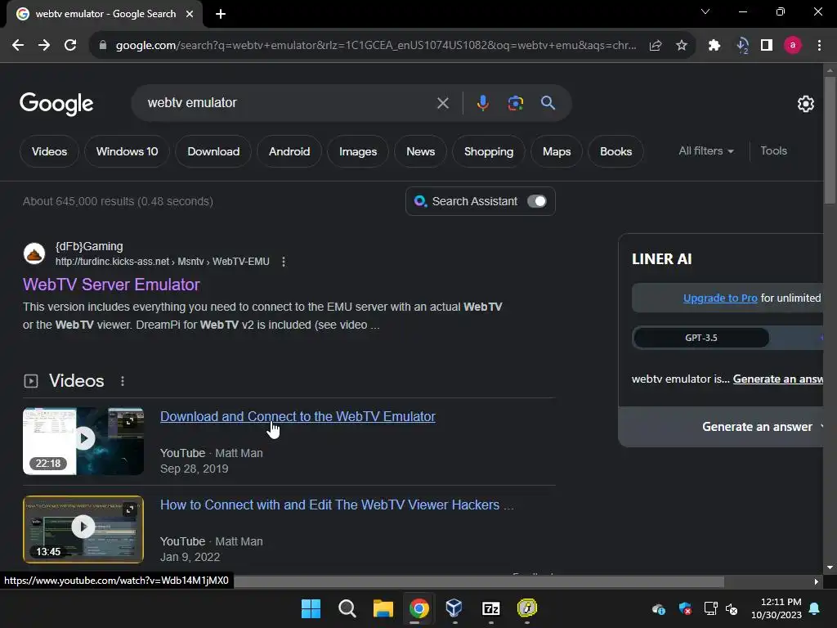Viewport: 837px width, 628px height.
Task: Open the OneDrive tray icon
Action: pyautogui.click(x=659, y=608)
